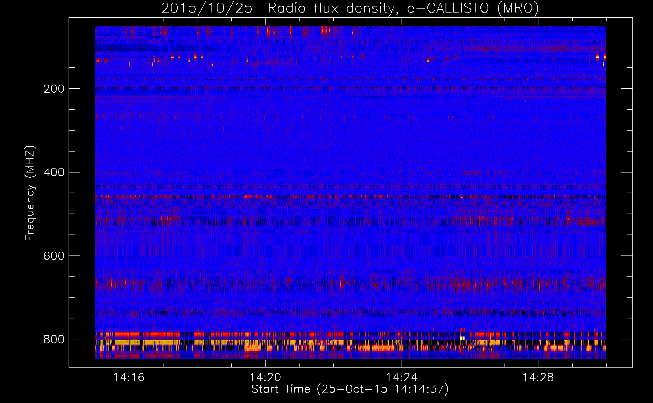
Task: Click the 14:24 time tick label
Action: (402, 377)
